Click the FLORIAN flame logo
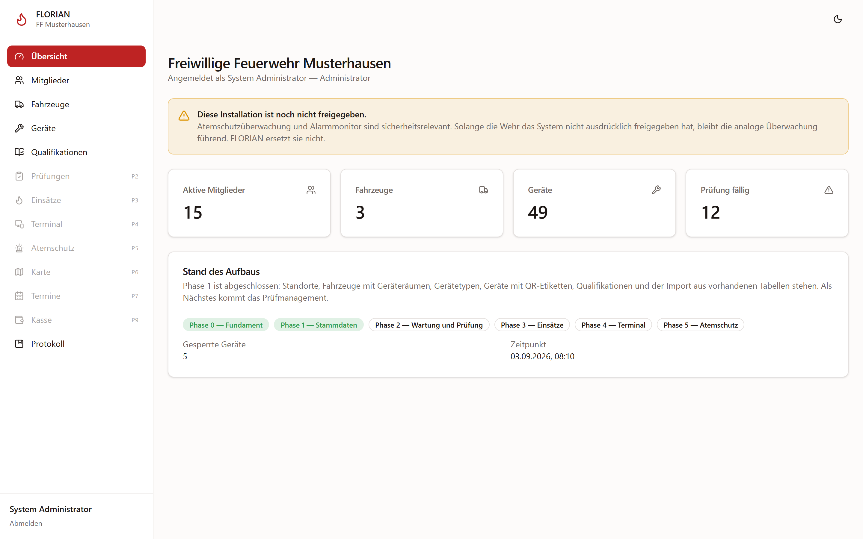863x539 pixels. (x=21, y=19)
